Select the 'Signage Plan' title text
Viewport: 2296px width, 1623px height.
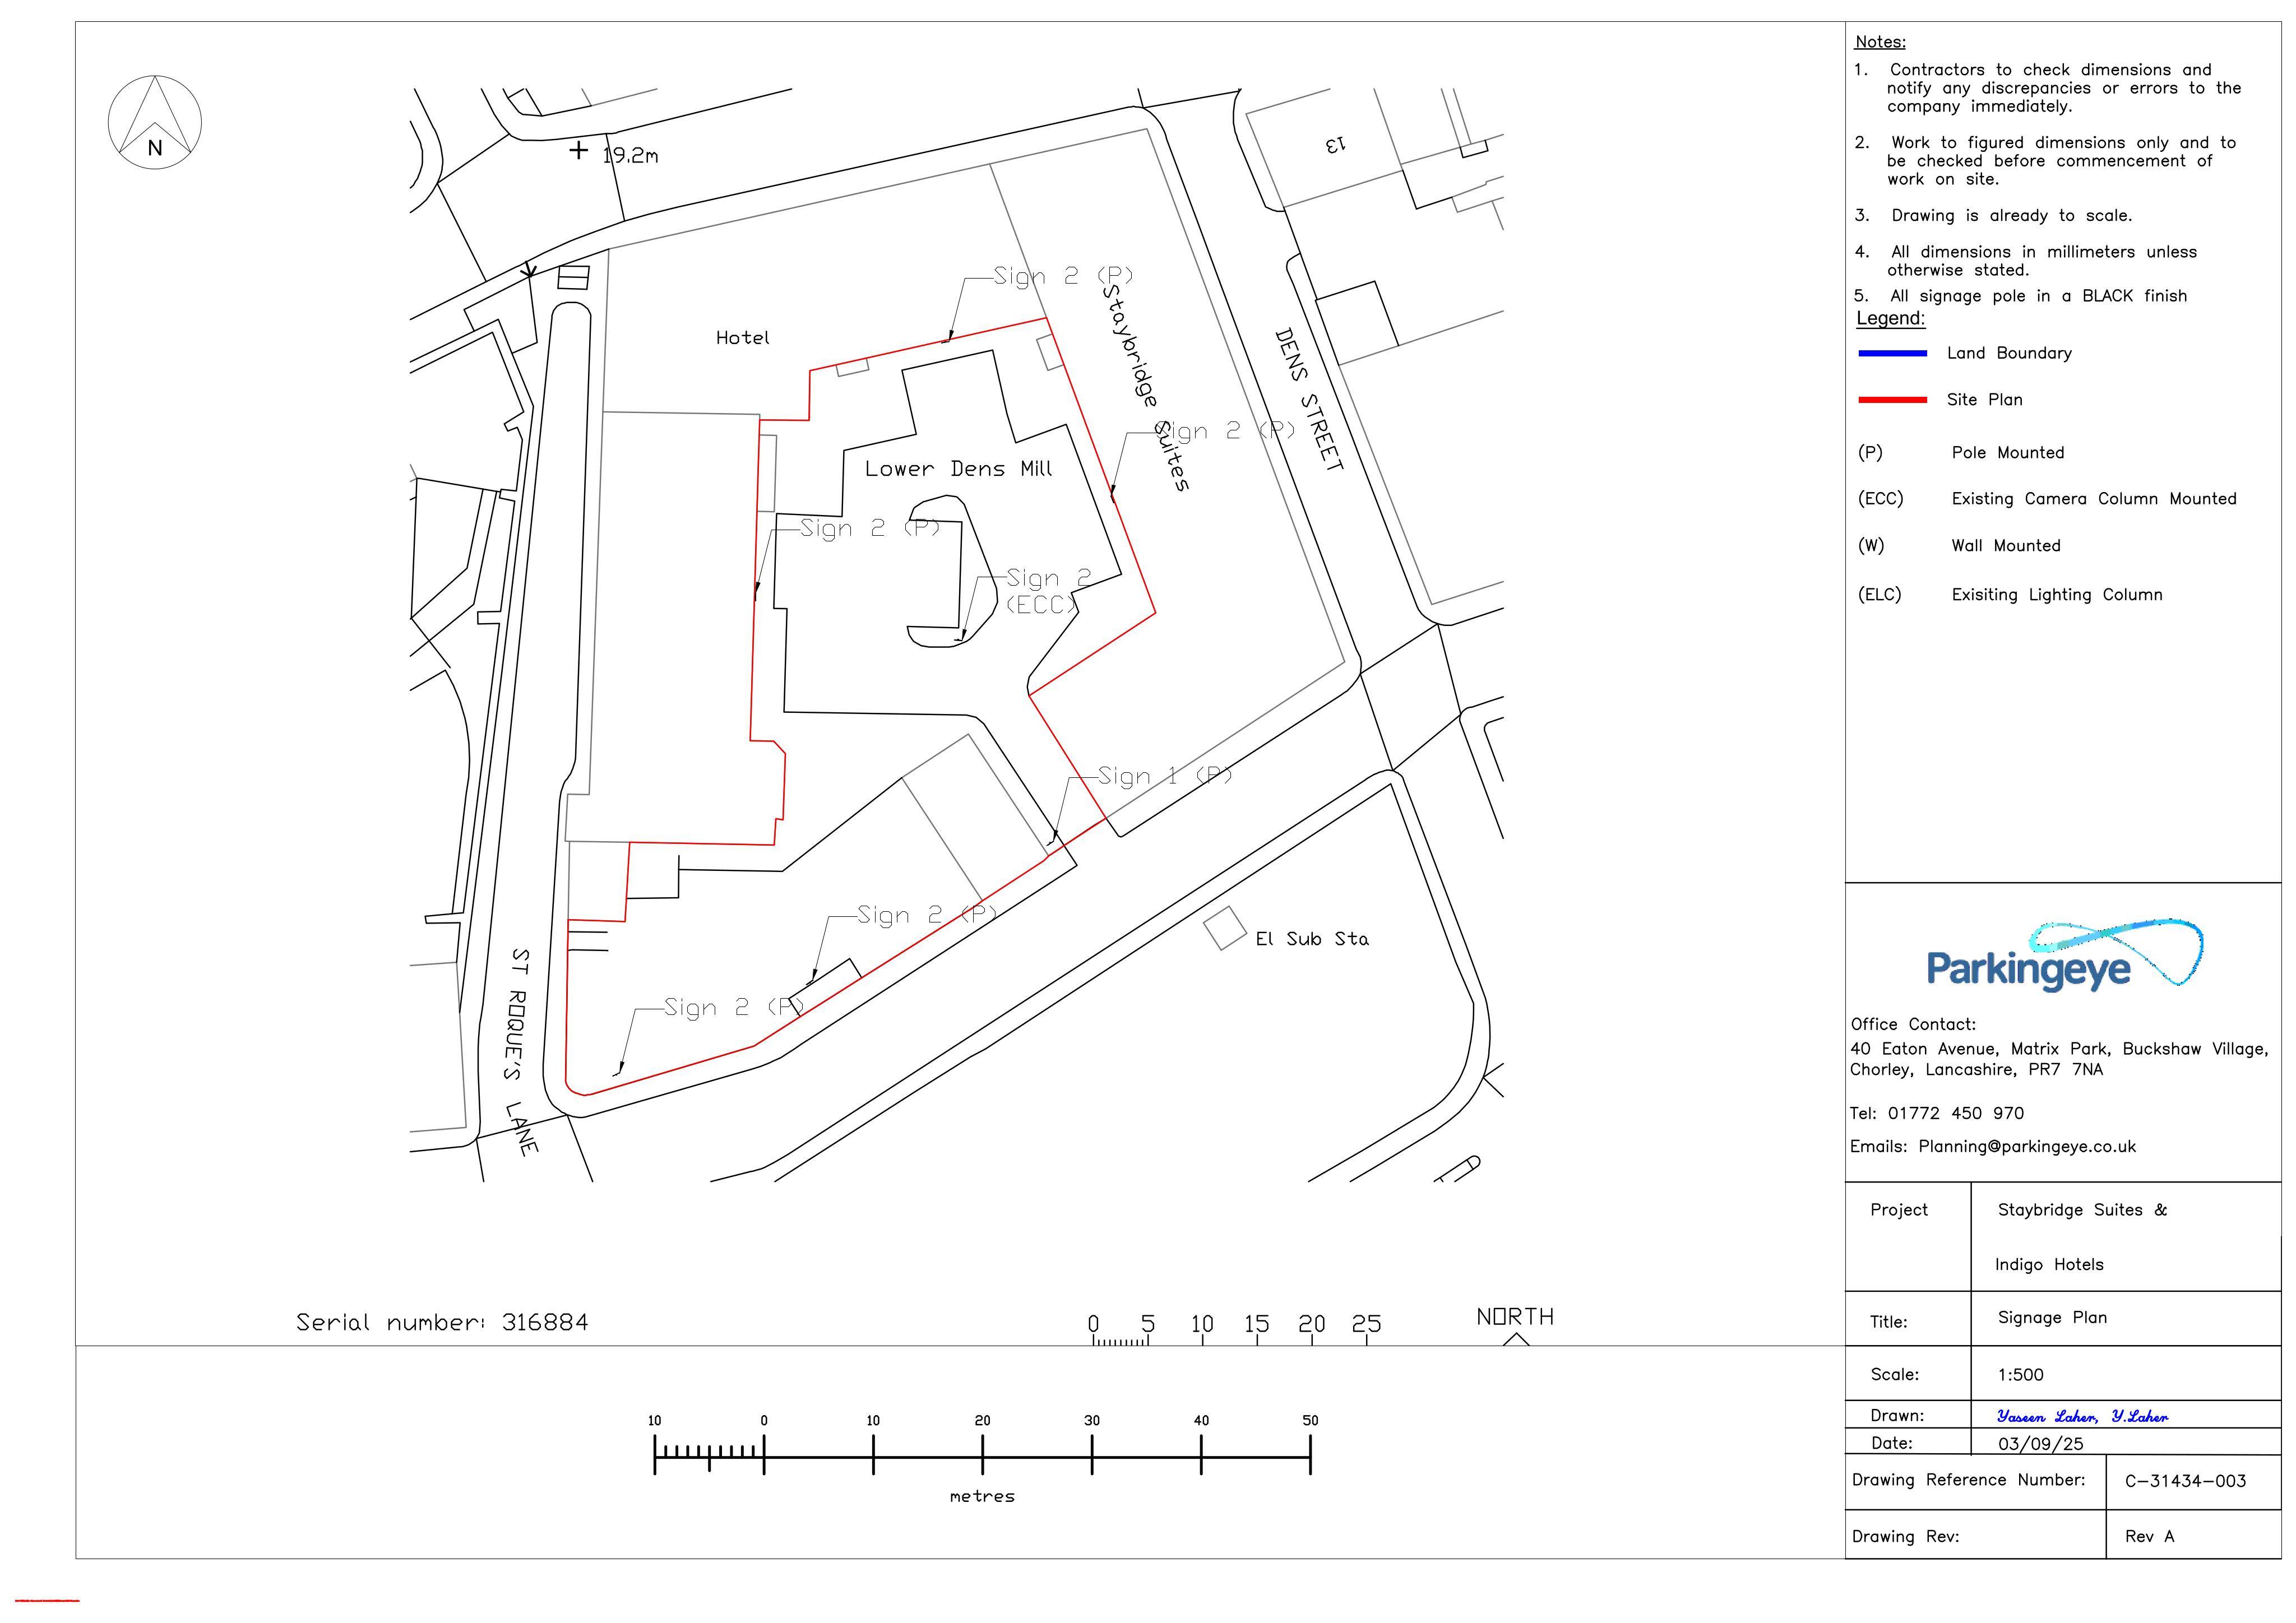pyautogui.click(x=2052, y=1318)
